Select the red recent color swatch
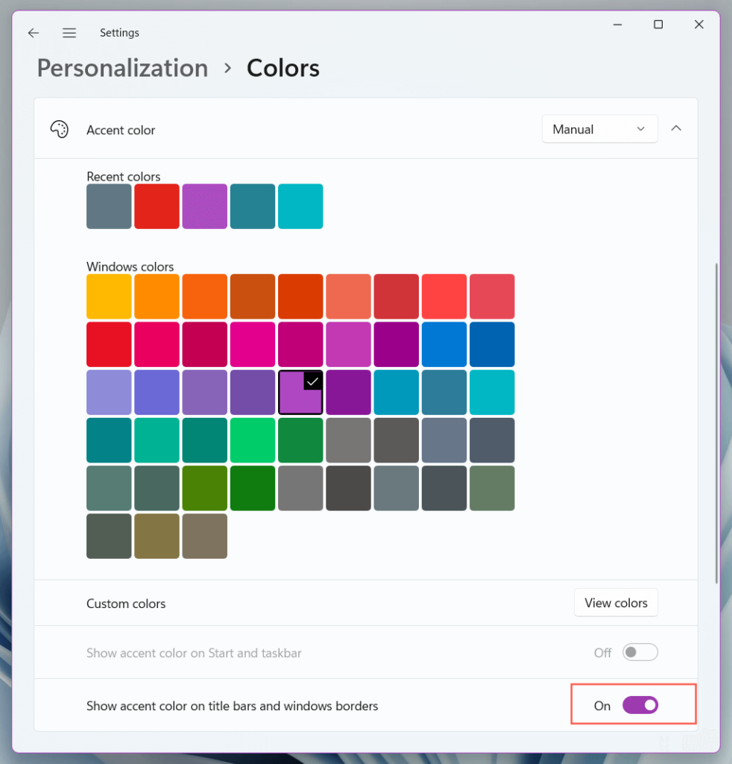Screen dimensions: 732x764 [157, 207]
